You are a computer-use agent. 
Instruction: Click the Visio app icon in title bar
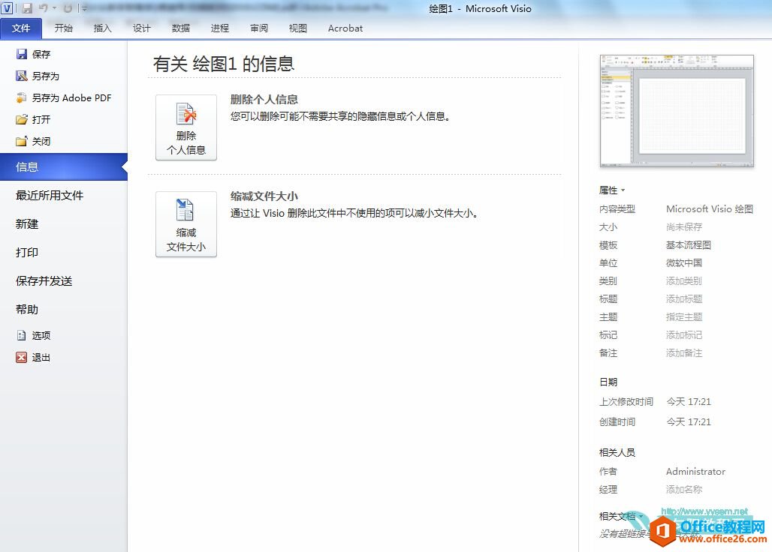tap(7, 8)
